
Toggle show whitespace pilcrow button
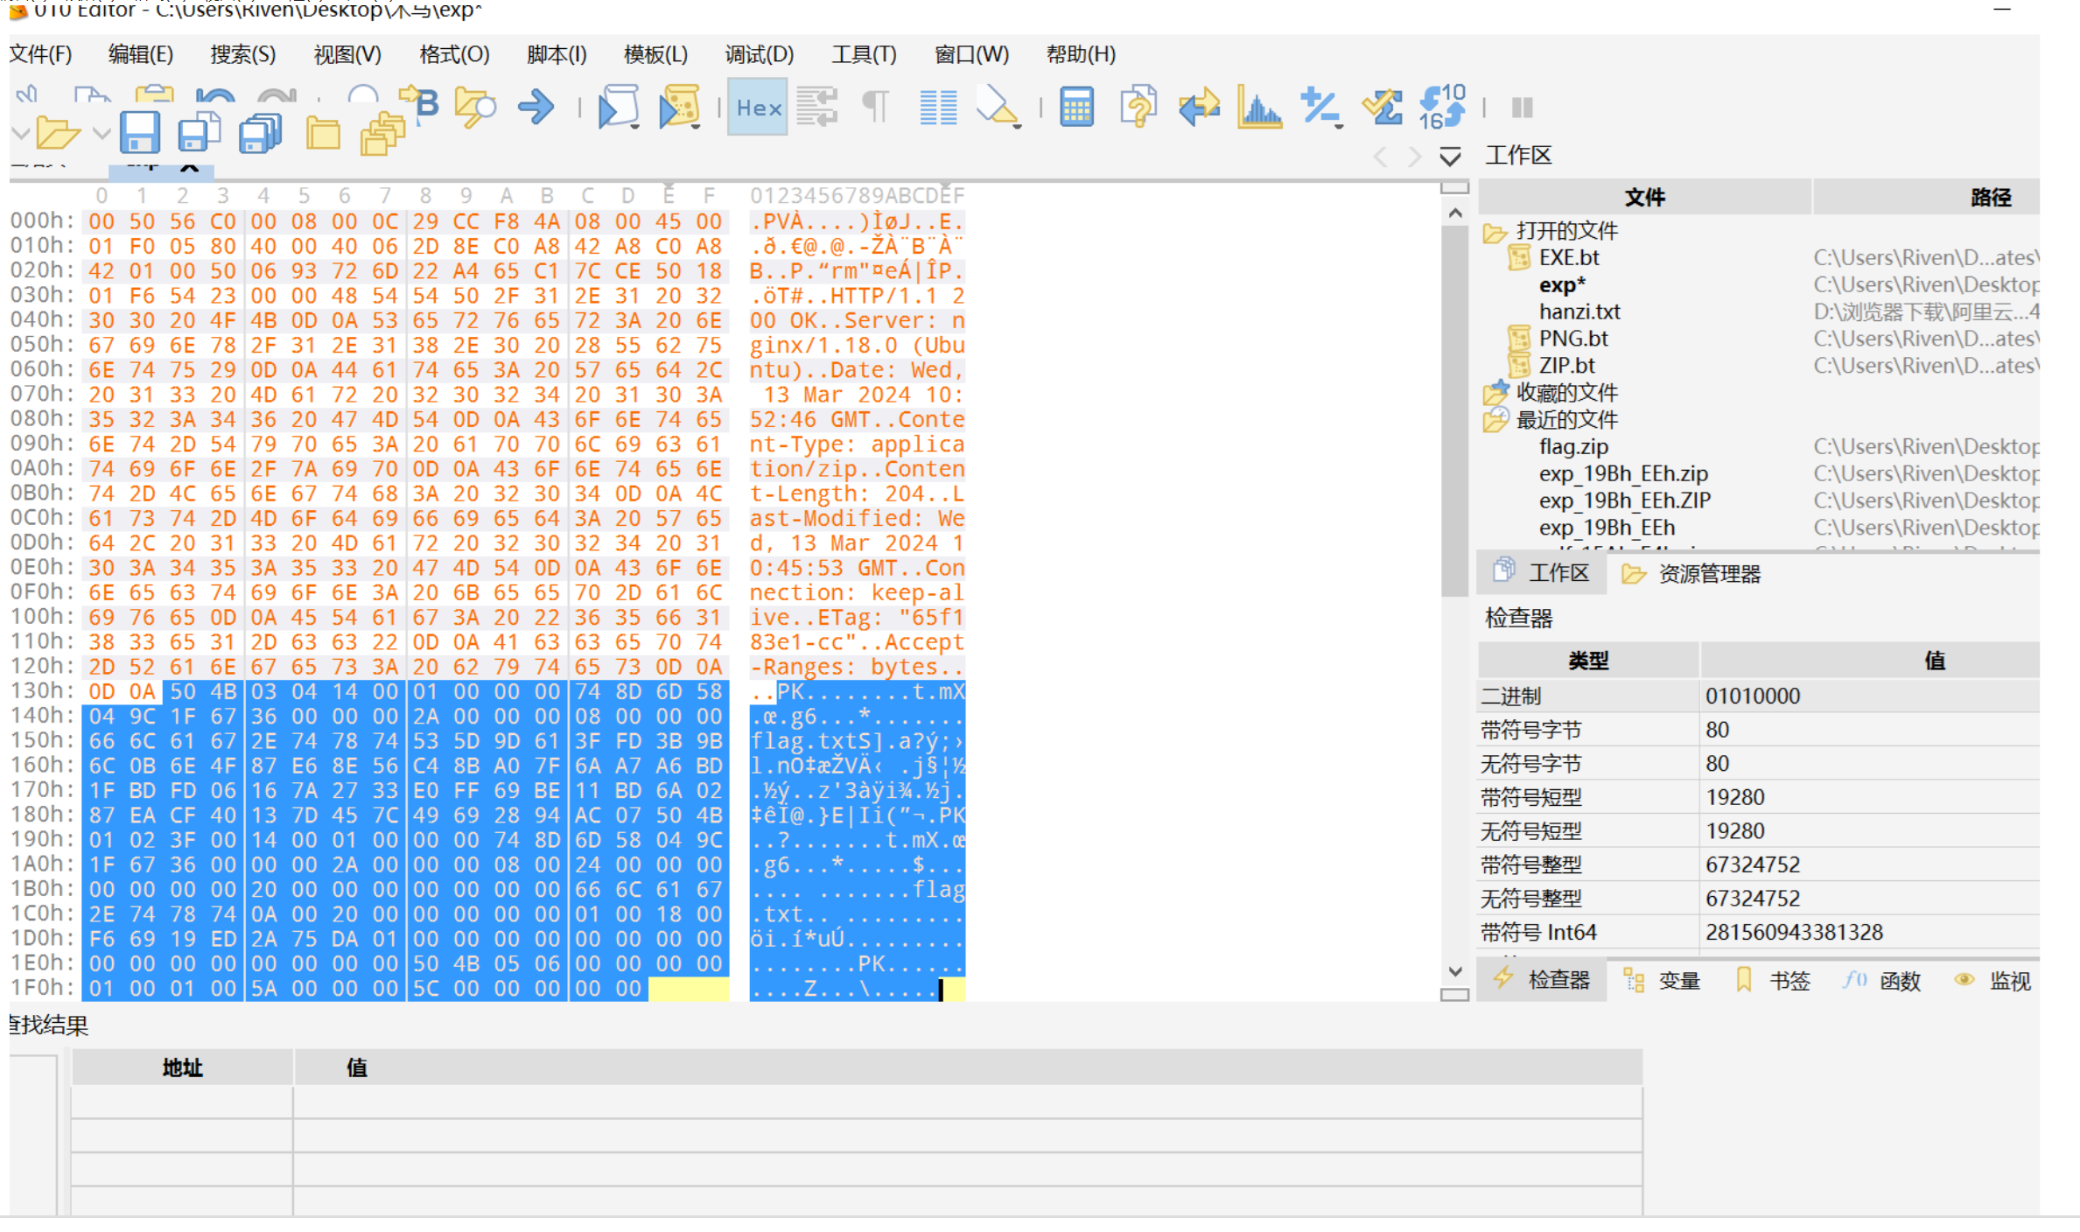pos(876,108)
